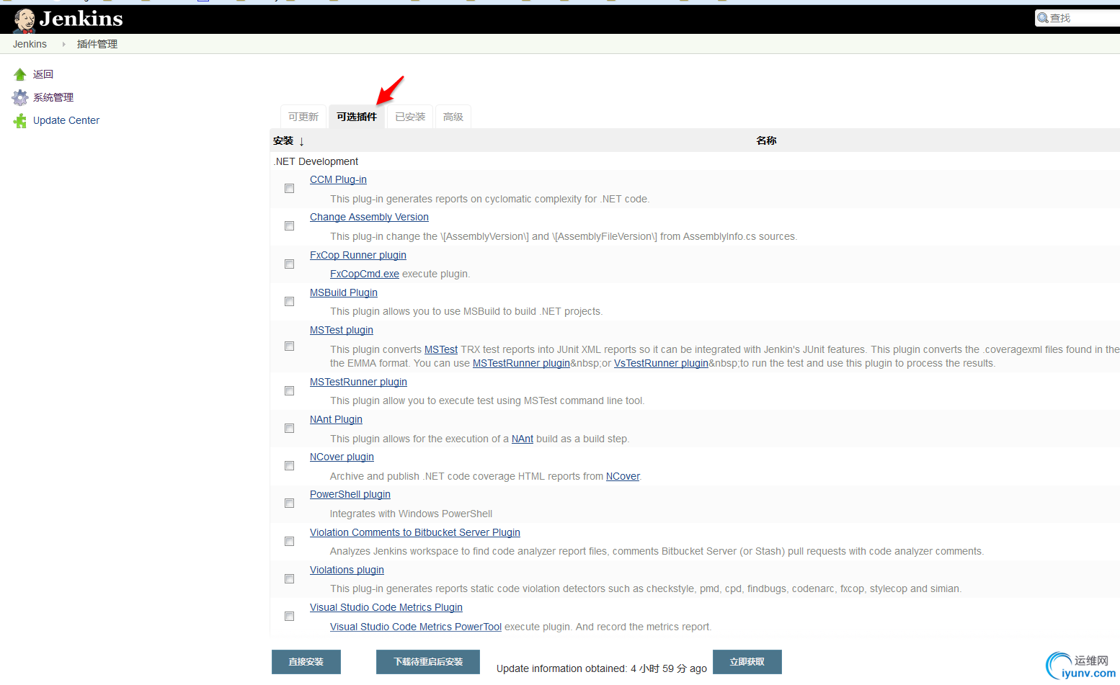1120x685 pixels.
Task: Click the 直接安装 button
Action: [x=306, y=662]
